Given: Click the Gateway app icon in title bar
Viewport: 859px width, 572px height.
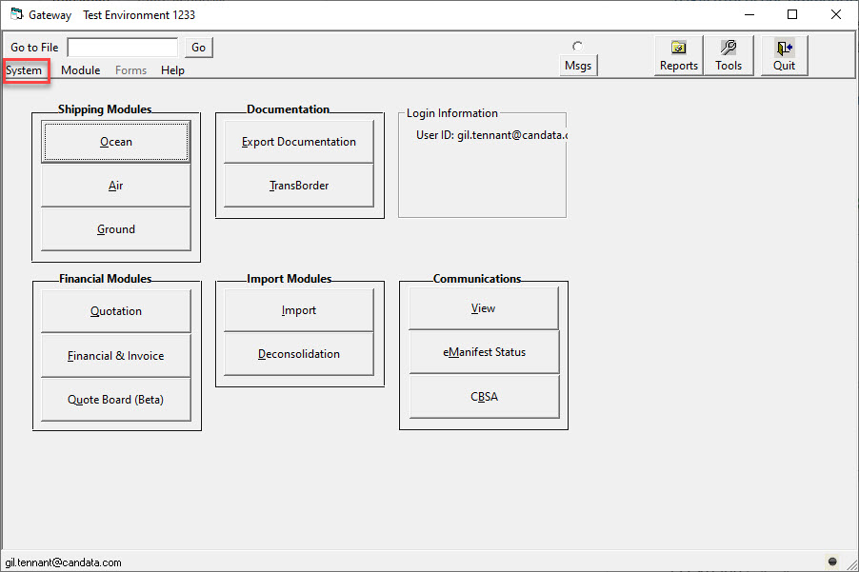Looking at the screenshot, I should pyautogui.click(x=17, y=14).
